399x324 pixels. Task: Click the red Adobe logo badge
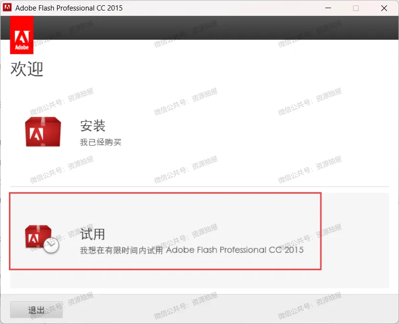(22, 35)
